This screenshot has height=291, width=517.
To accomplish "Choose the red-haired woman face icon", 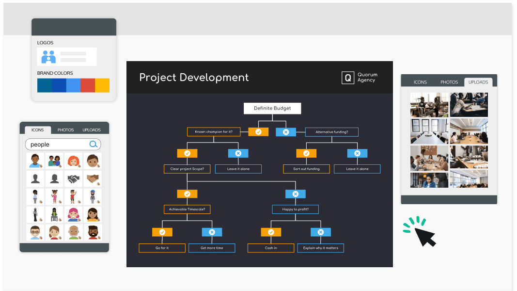I will (74, 161).
